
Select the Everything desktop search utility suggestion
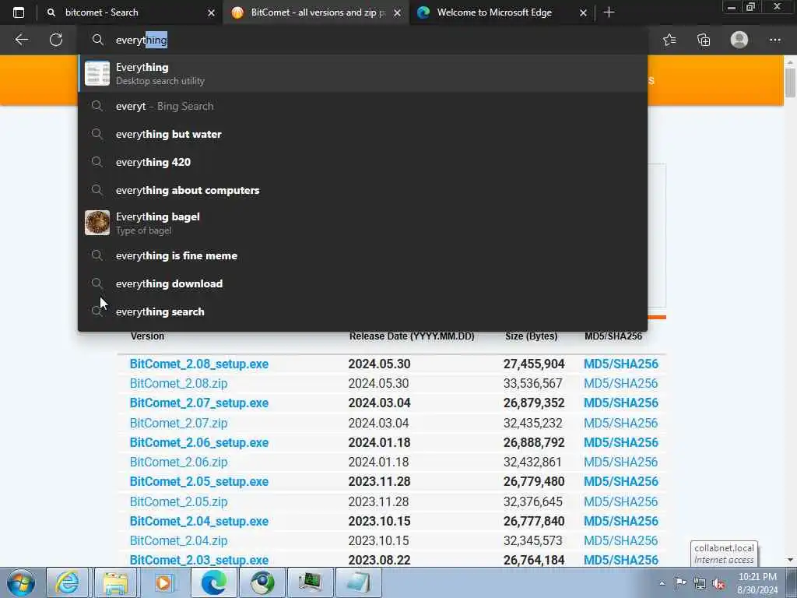pos(363,73)
